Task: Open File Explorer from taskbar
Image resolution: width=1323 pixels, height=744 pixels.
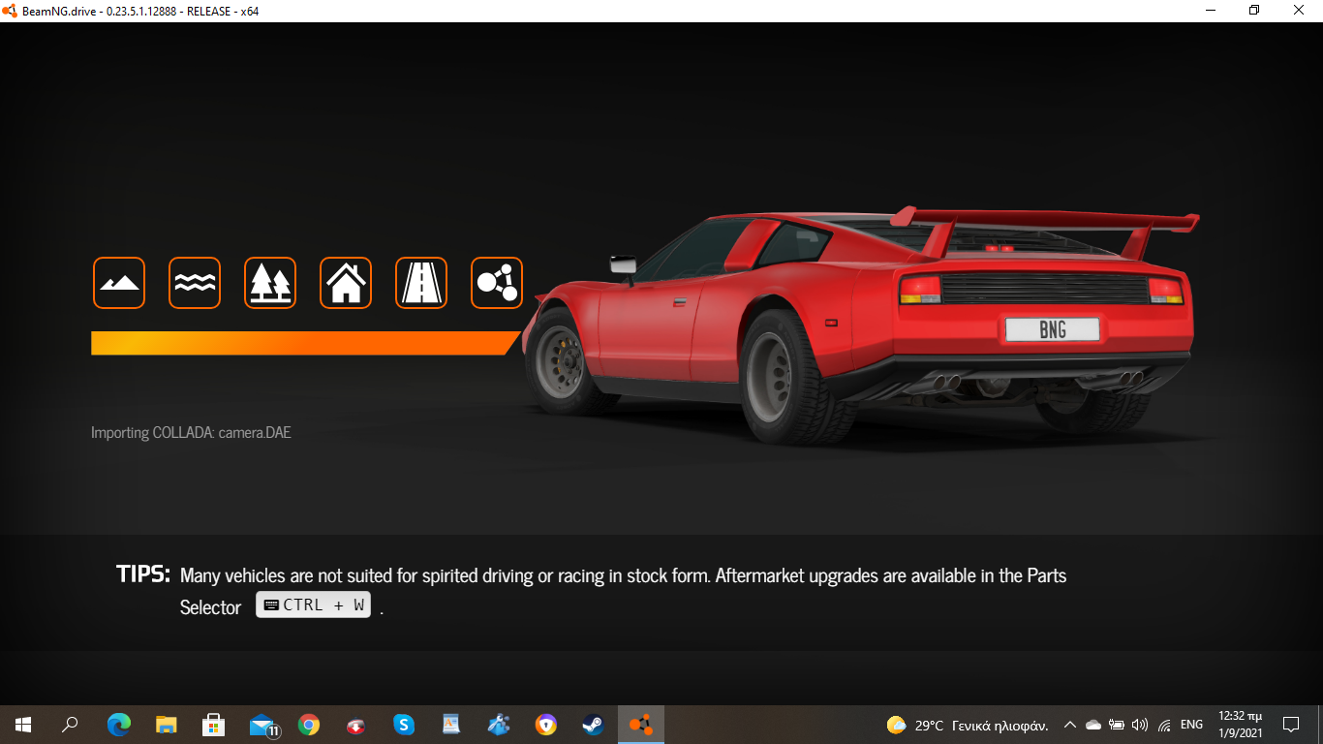Action: pyautogui.click(x=167, y=724)
